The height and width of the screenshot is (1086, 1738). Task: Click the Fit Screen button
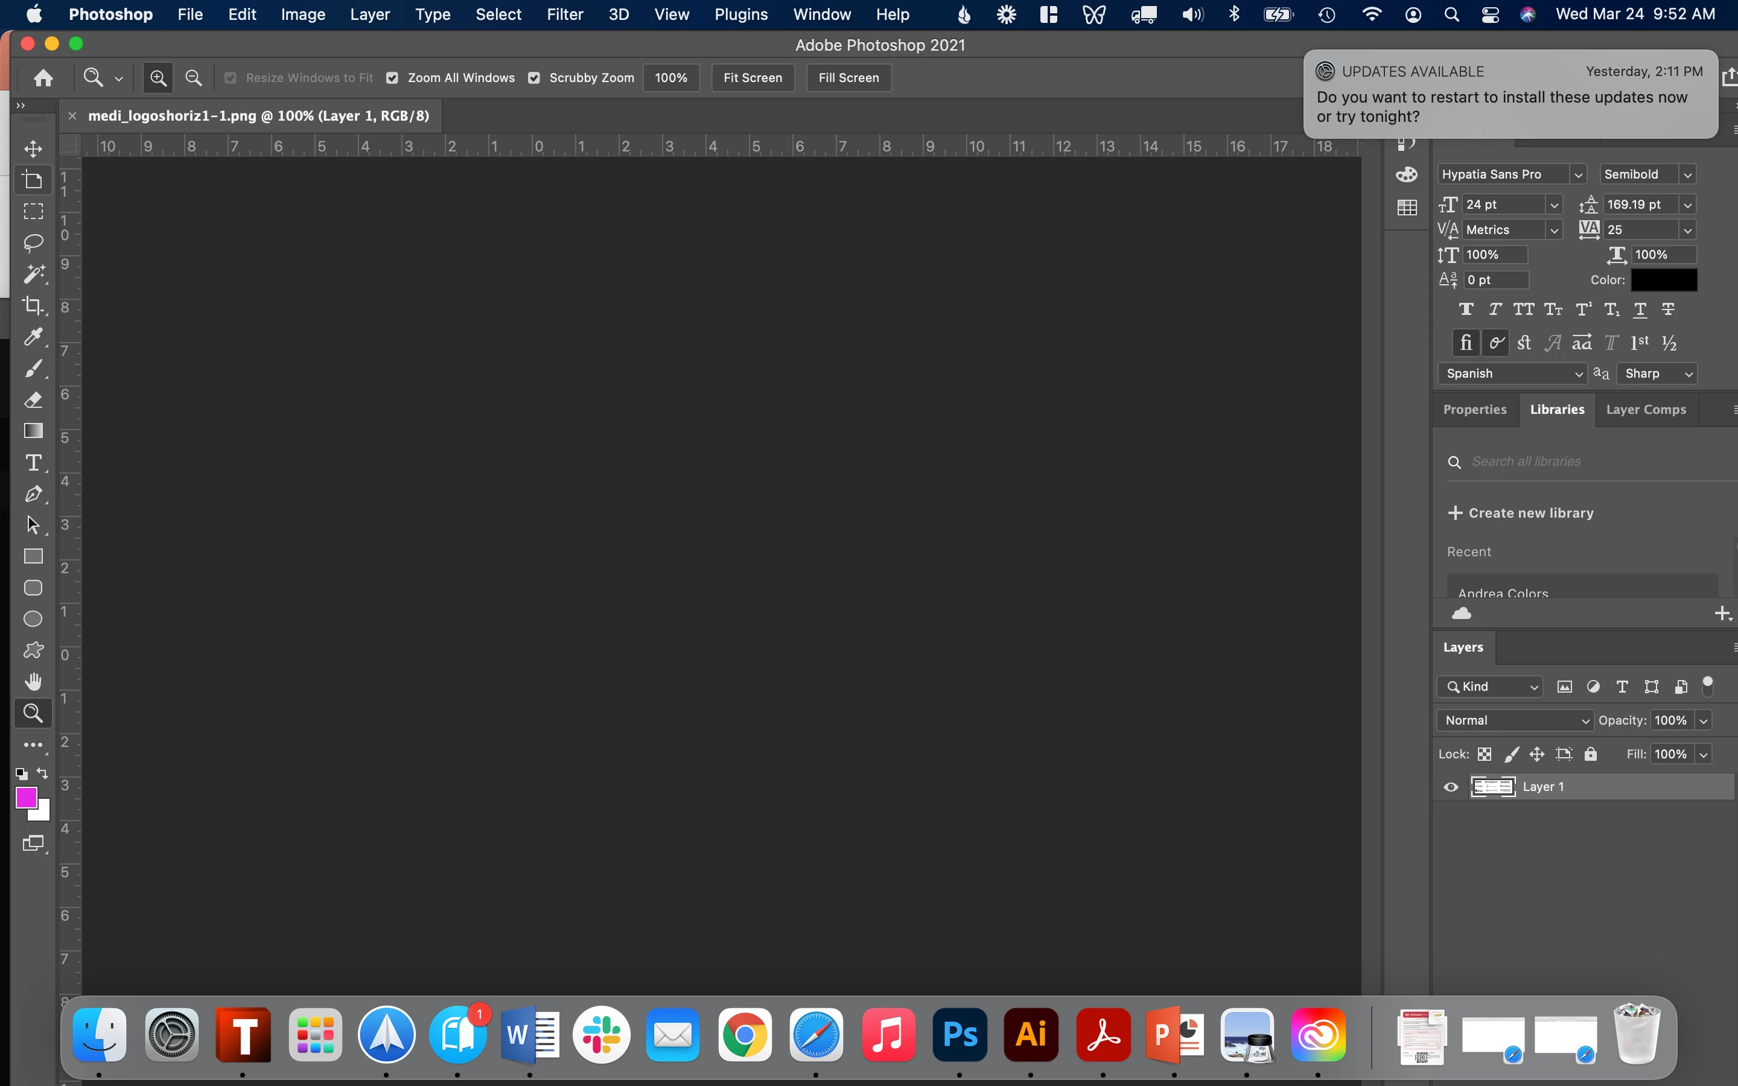click(x=752, y=78)
